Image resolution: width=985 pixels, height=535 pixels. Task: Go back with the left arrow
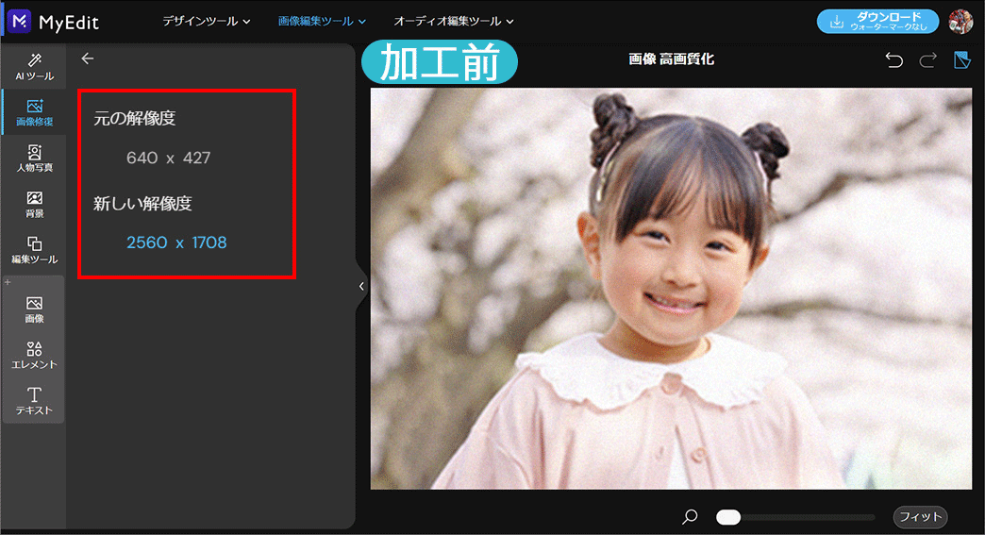click(x=88, y=59)
